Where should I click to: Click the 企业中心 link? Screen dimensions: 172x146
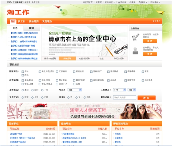click(x=156, y=21)
